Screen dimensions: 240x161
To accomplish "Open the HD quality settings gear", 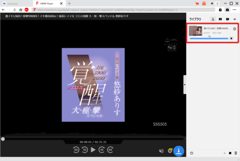I will pos(170,151).
